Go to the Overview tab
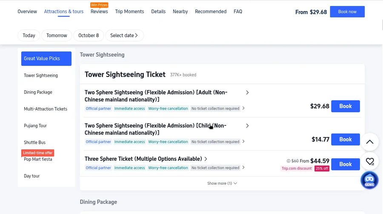Viewport: 383px width, 214px height. [27, 11]
